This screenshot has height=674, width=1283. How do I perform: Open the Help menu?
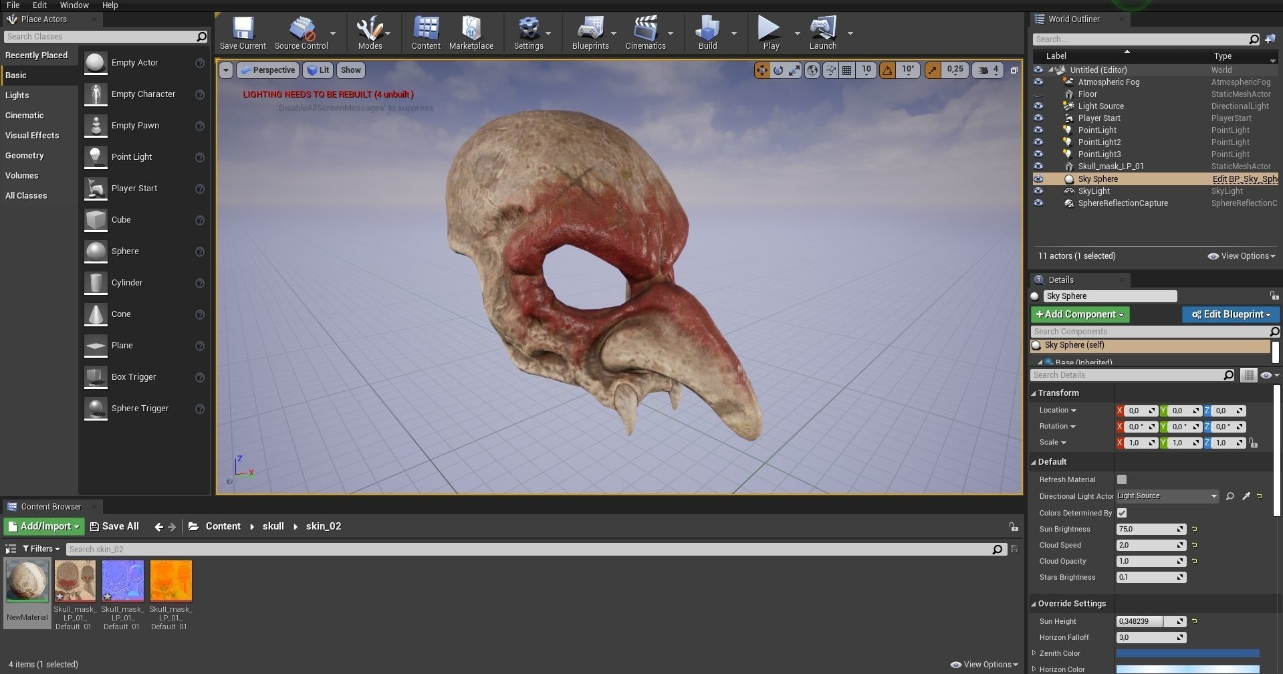pos(110,5)
